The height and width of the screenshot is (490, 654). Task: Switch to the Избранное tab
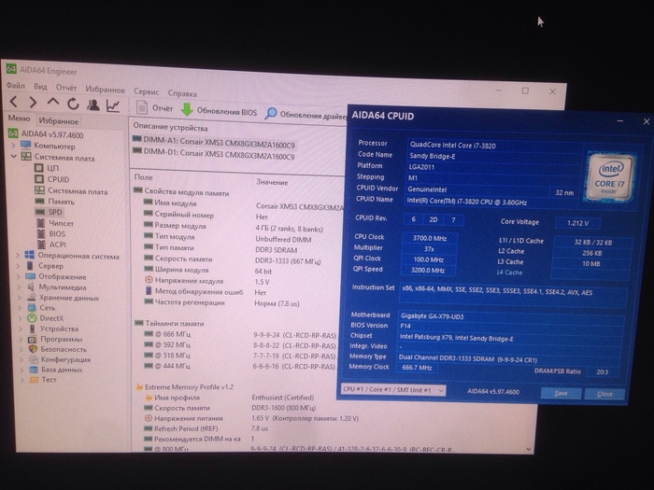58,121
